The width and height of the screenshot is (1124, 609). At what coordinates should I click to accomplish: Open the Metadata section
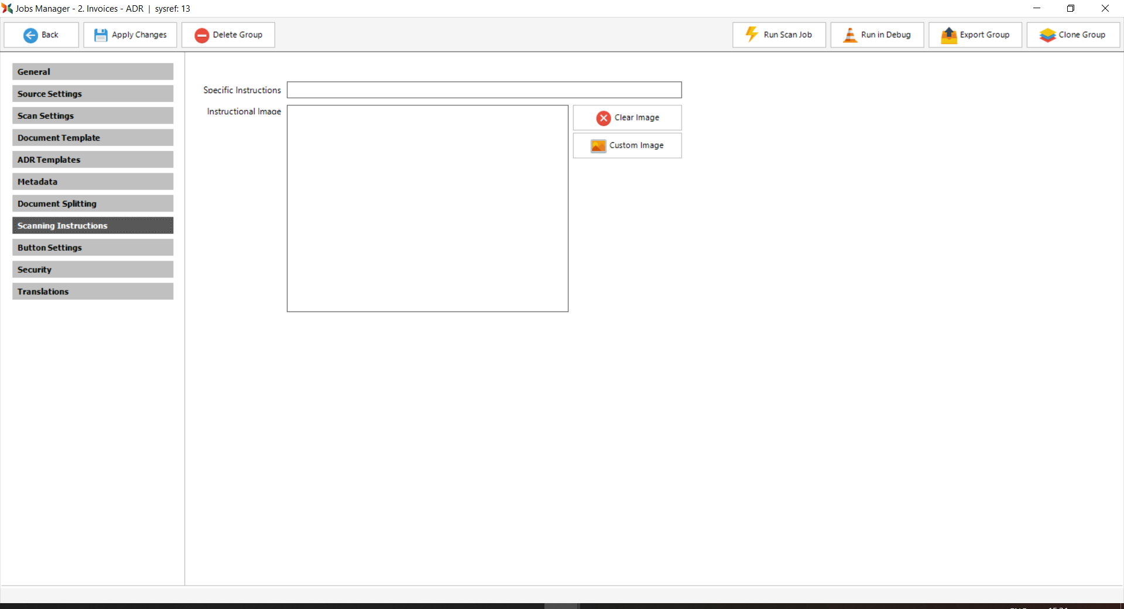[x=92, y=182]
